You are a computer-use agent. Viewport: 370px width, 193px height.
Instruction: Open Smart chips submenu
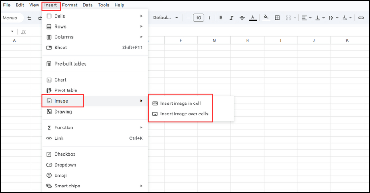[x=95, y=186]
